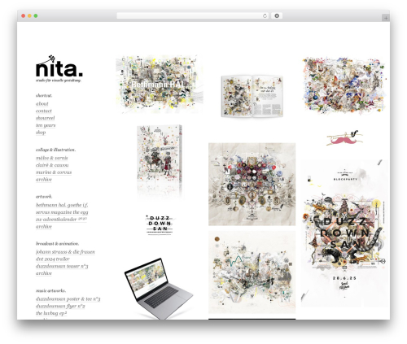This screenshot has height=344, width=407.
Task: Open the claire & cavou link
Action: [x=52, y=165]
